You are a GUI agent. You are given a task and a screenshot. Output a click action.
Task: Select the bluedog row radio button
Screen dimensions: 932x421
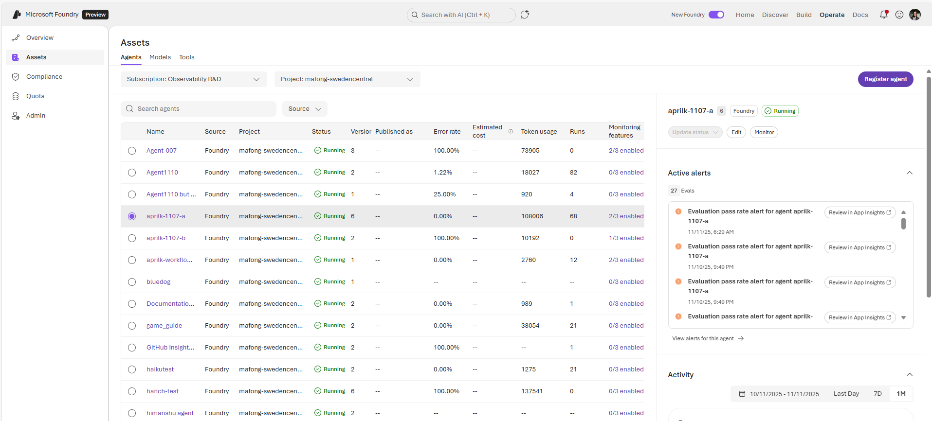(132, 282)
